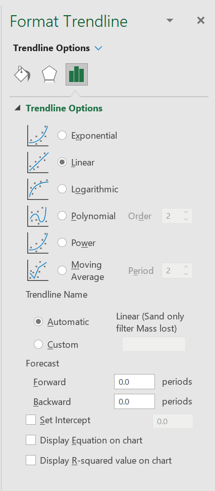
Task: Click the Forecast Forward periods field
Action: point(134,382)
